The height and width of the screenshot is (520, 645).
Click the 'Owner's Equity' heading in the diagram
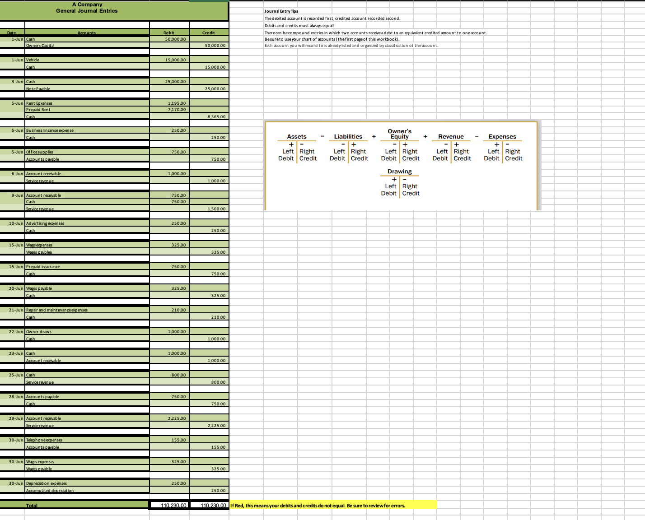pos(400,134)
